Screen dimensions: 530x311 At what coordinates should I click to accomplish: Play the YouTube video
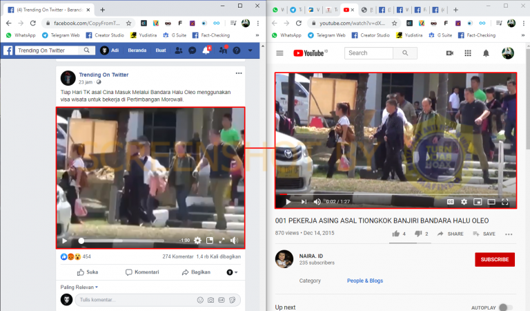tap(288, 202)
